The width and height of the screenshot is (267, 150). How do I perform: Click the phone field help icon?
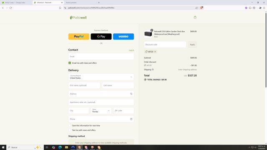(131, 119)
